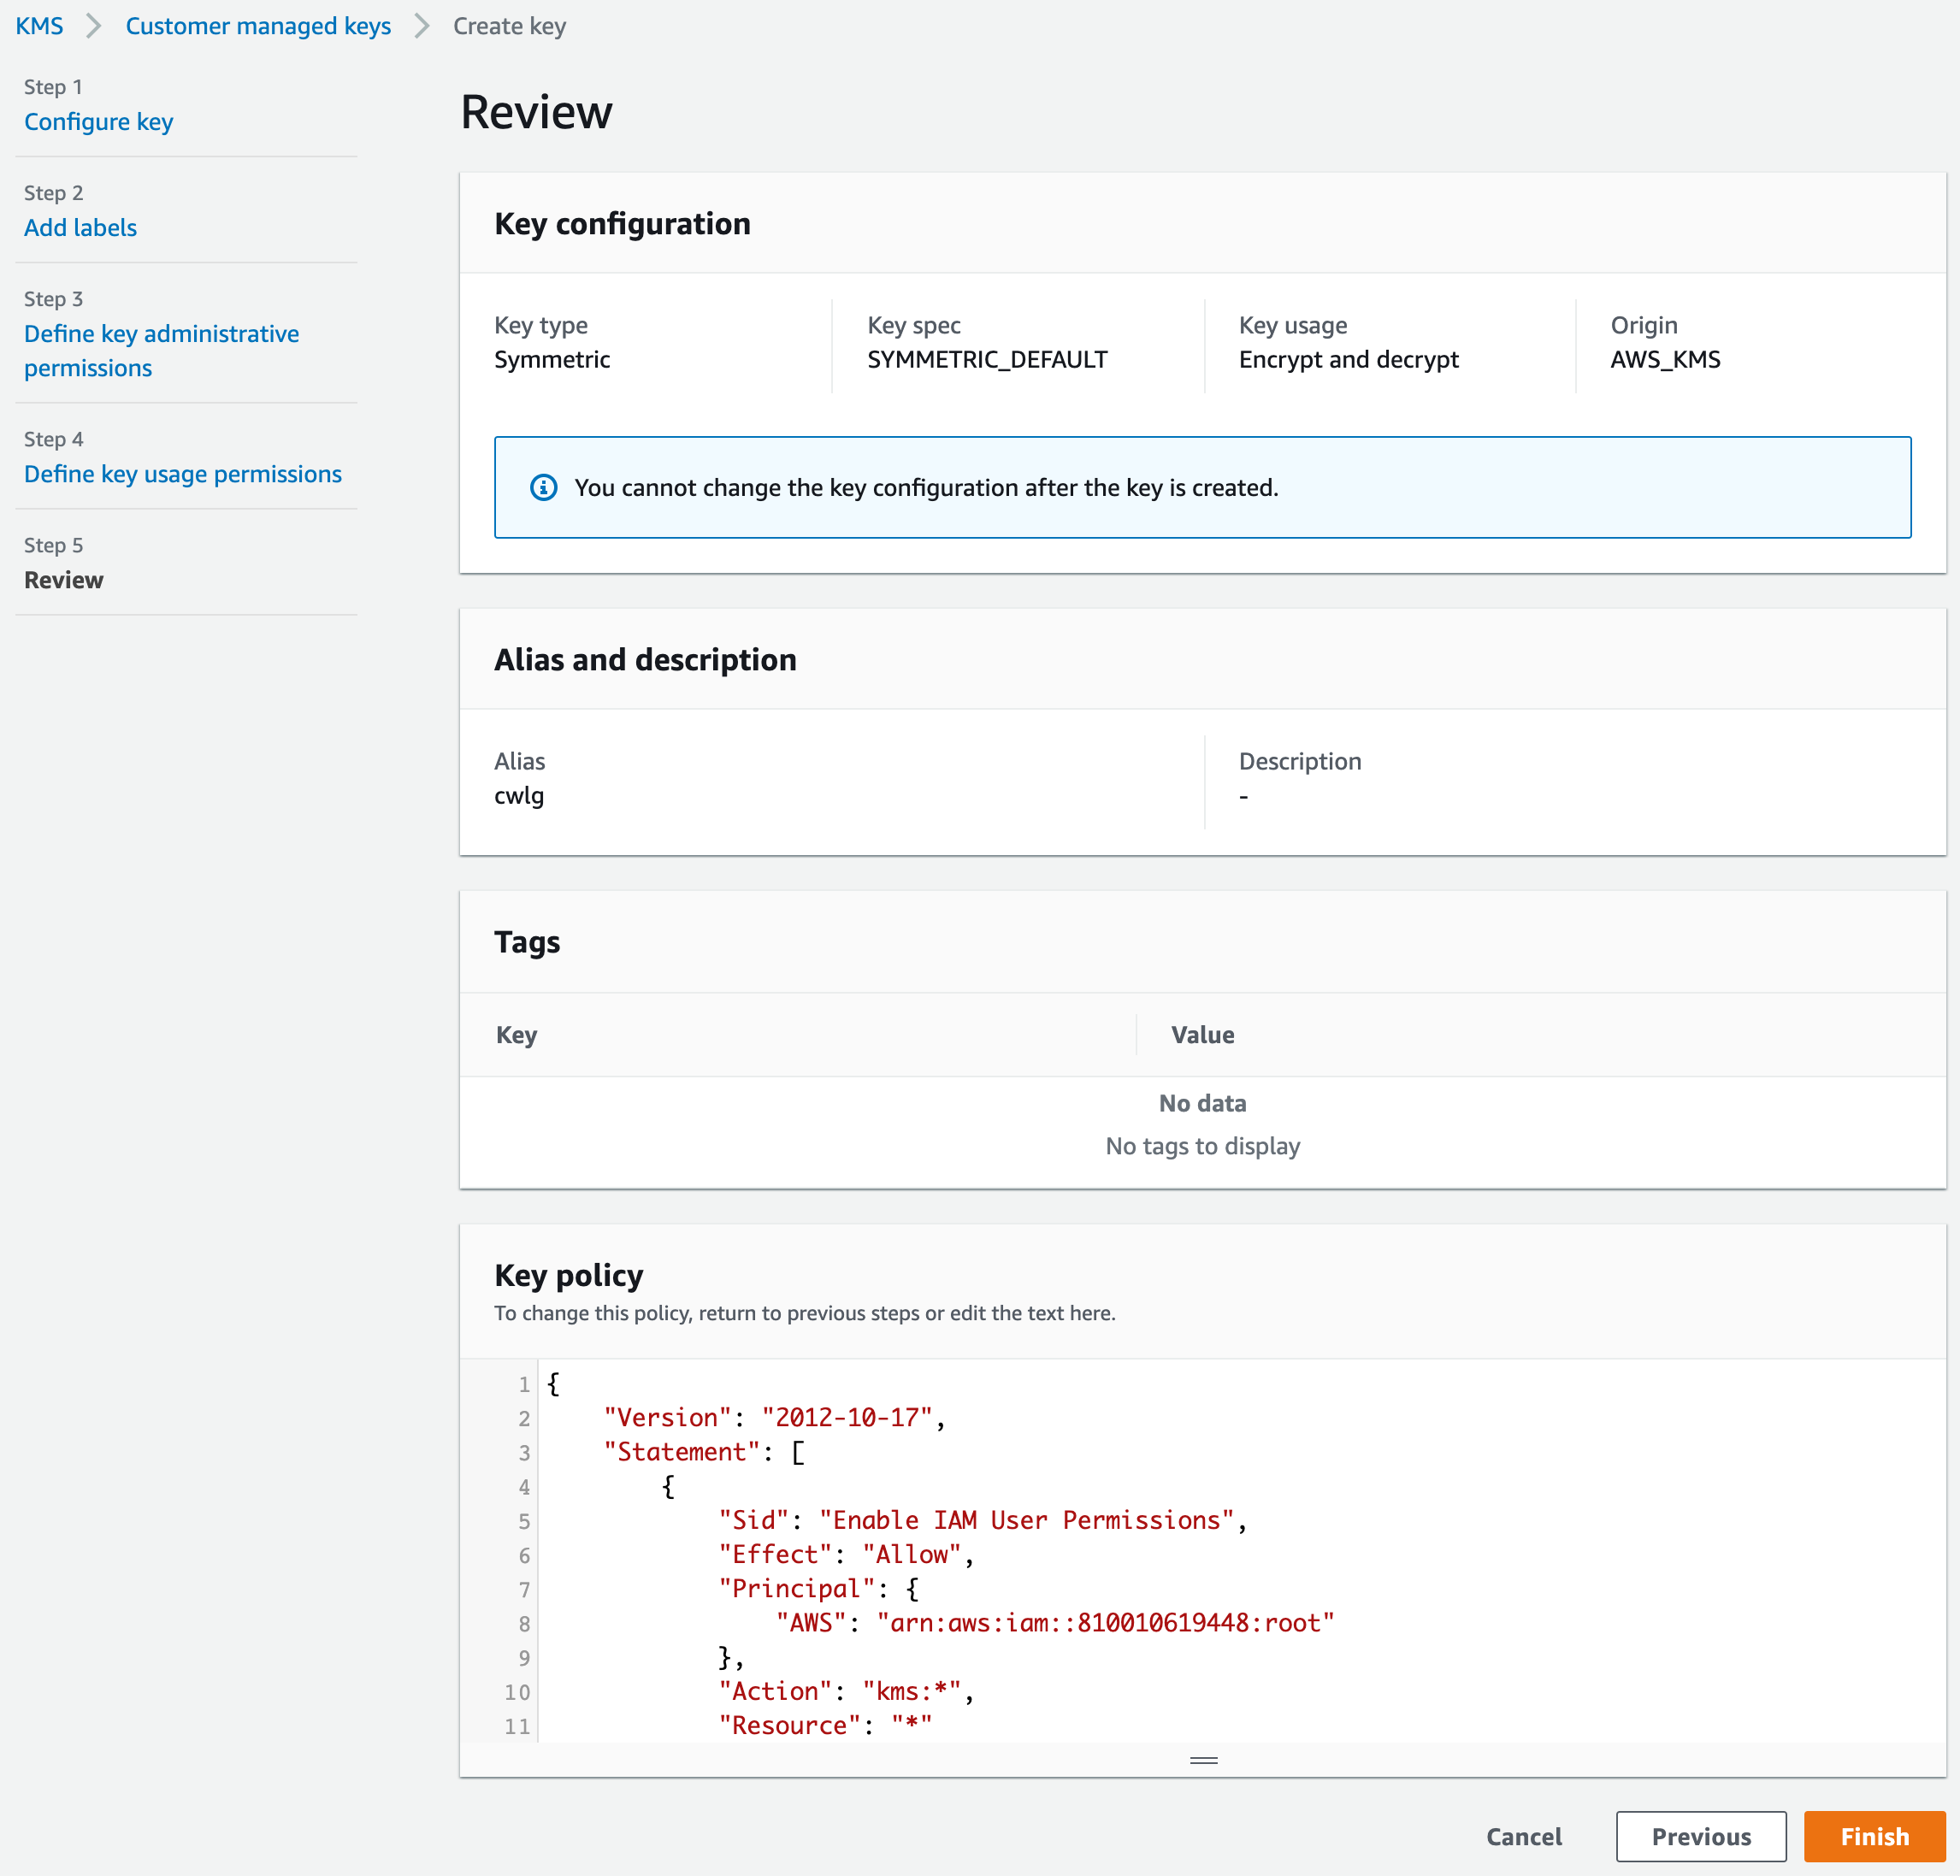Click the Key column header in Tags table
This screenshot has width=1960, height=1876.
point(516,1034)
